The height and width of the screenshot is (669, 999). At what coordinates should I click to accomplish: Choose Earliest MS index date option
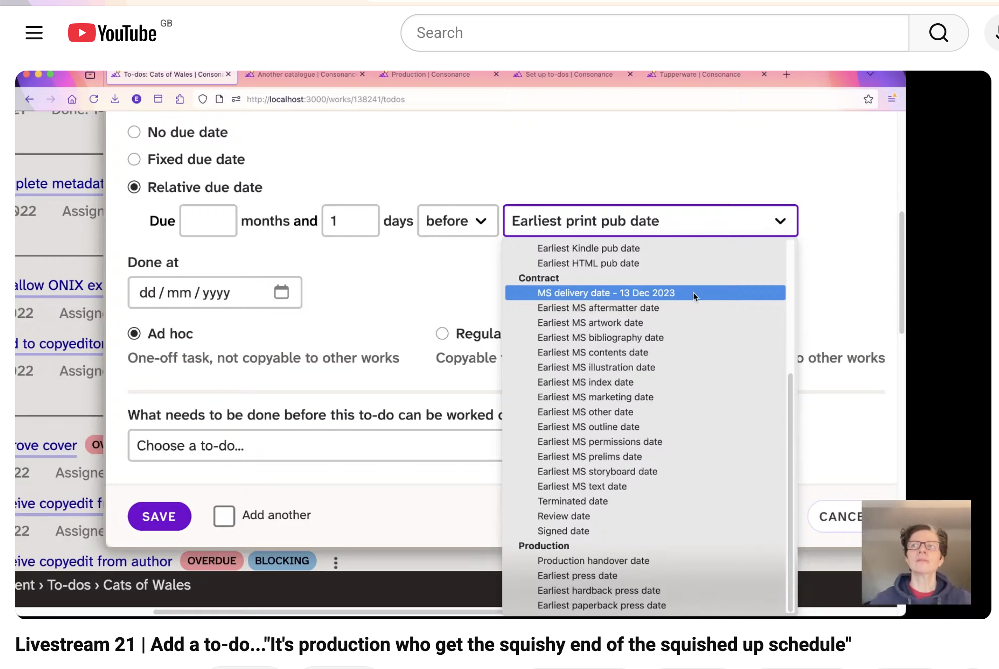(x=585, y=382)
